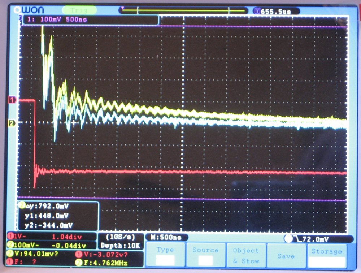Open the Source menu option

click(205, 255)
